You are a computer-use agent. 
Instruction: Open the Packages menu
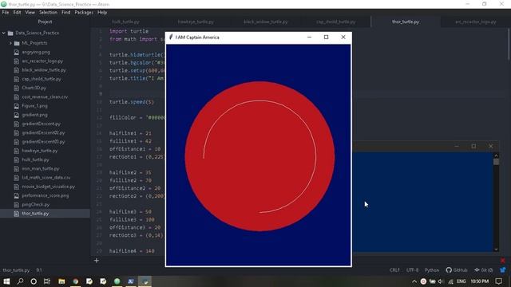pyautogui.click(x=84, y=13)
